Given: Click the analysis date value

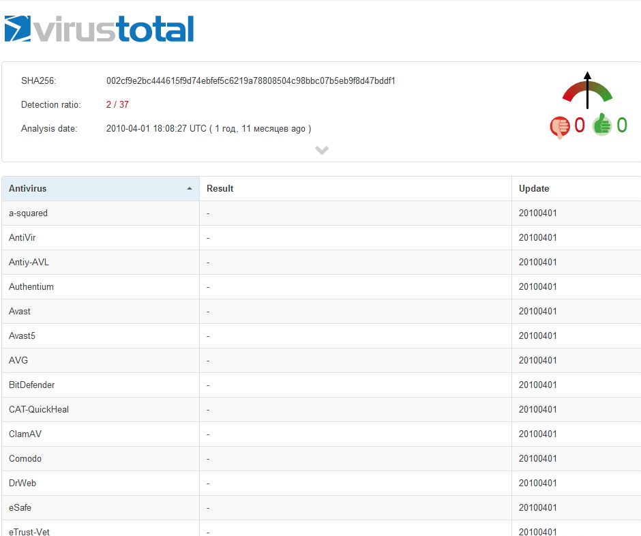Looking at the screenshot, I should pyautogui.click(x=209, y=128).
